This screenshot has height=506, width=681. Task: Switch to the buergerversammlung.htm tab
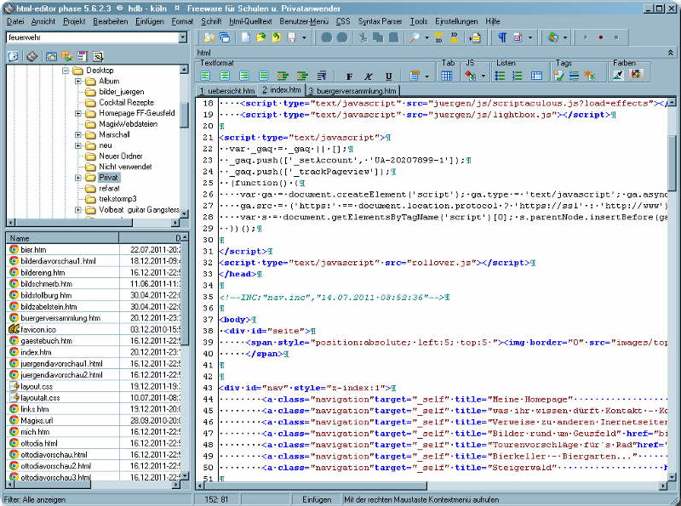[352, 91]
